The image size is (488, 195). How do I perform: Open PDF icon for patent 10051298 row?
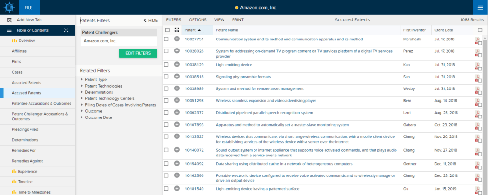click(x=477, y=102)
